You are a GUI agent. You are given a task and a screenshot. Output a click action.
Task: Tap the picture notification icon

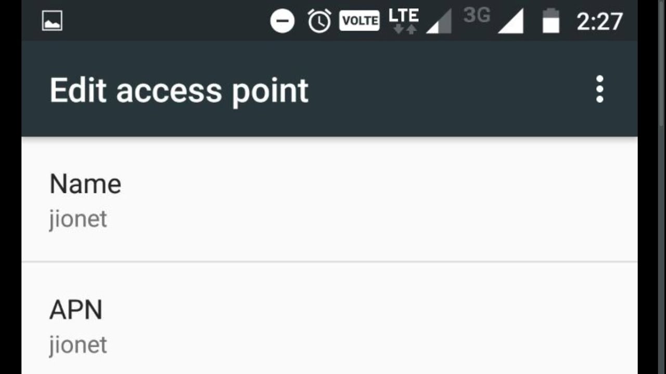52,21
